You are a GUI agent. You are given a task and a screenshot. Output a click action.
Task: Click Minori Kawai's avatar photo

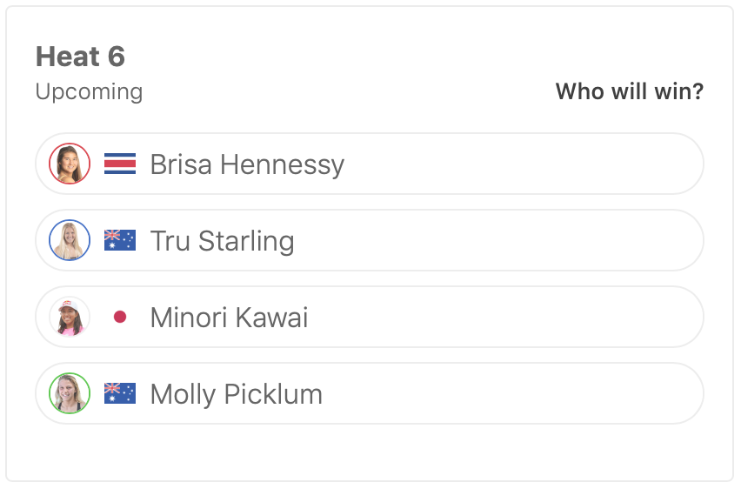coord(70,317)
